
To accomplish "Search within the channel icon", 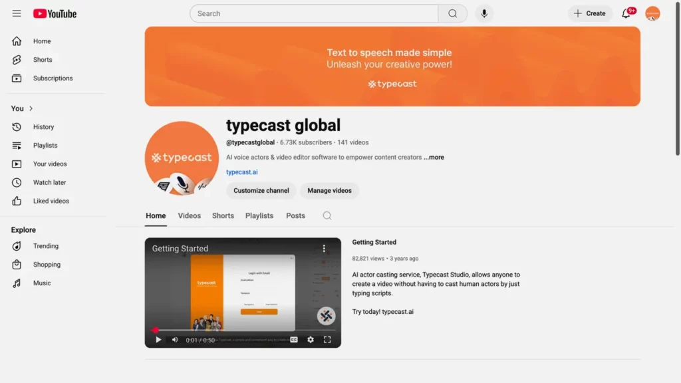I will 327,216.
